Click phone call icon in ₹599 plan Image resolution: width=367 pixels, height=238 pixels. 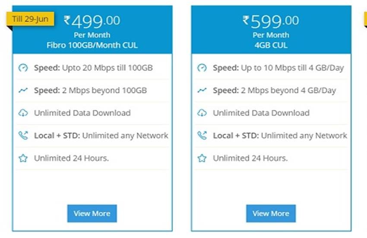[x=202, y=135]
